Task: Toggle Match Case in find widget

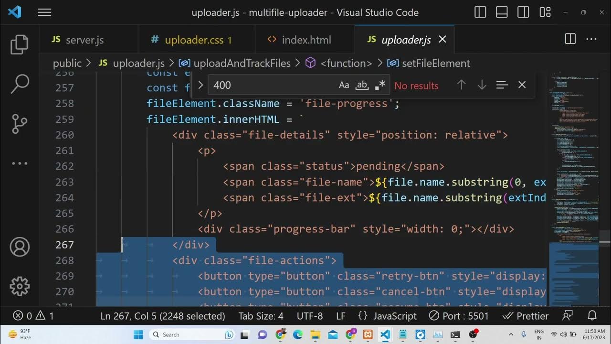Action: pos(344,85)
